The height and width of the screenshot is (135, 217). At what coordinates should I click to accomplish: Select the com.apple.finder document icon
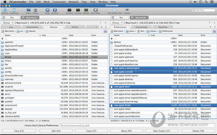[x=112, y=105]
